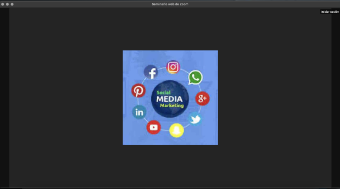340x189 pixels.
Task: Click the 'Seminario web de Zoom' window title
Action: pos(170,4)
